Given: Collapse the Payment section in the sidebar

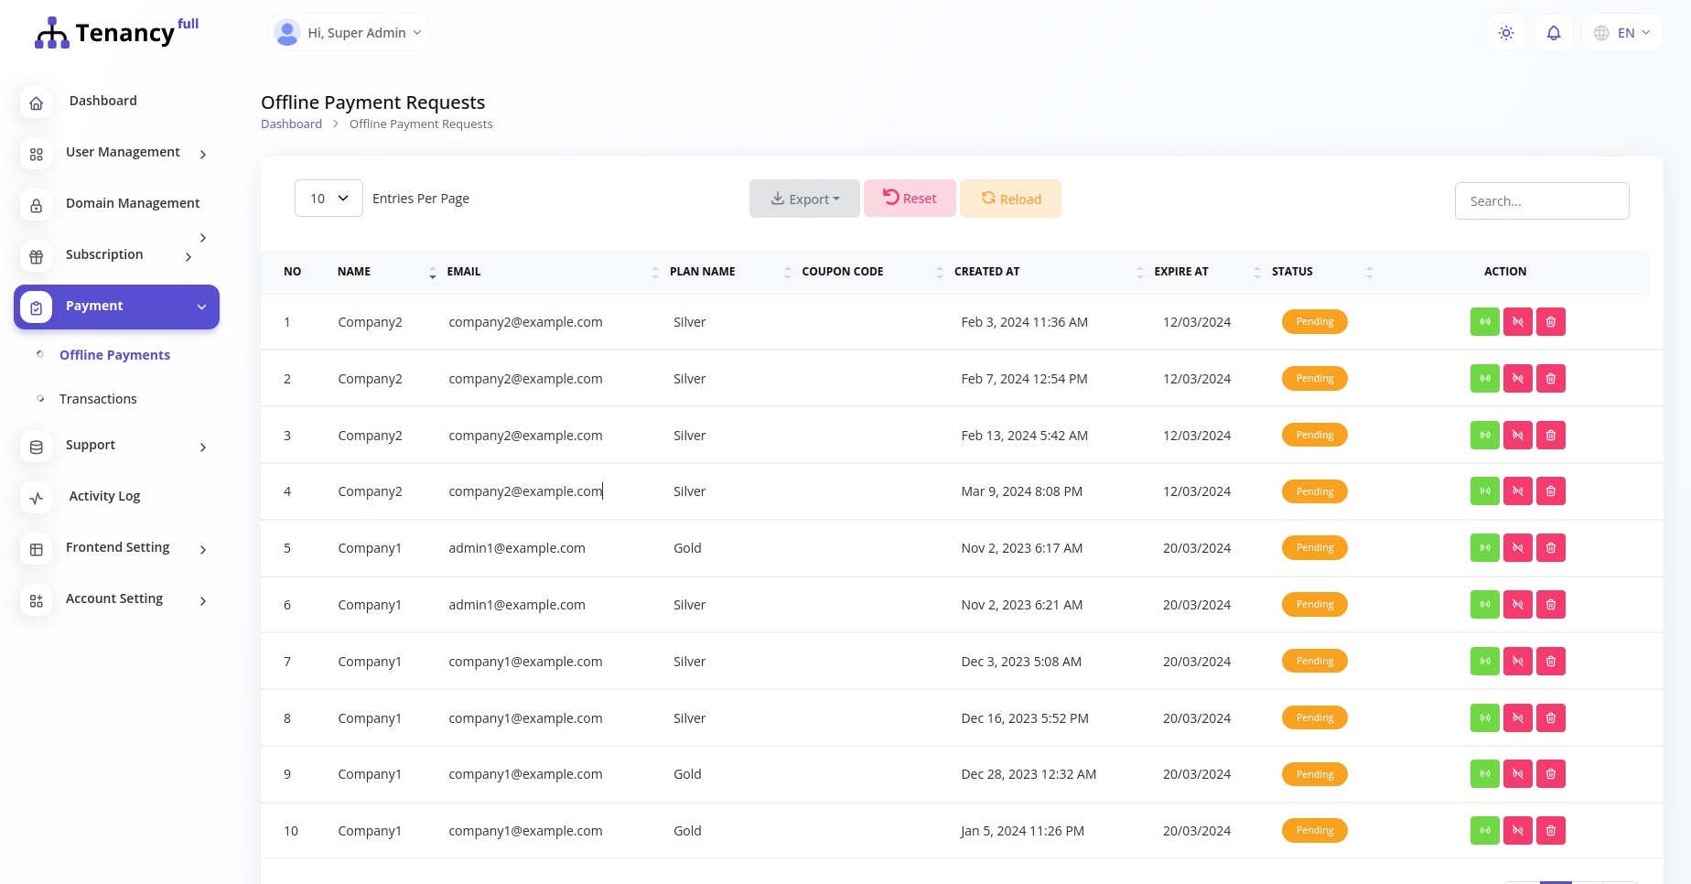Looking at the screenshot, I should [x=202, y=307].
